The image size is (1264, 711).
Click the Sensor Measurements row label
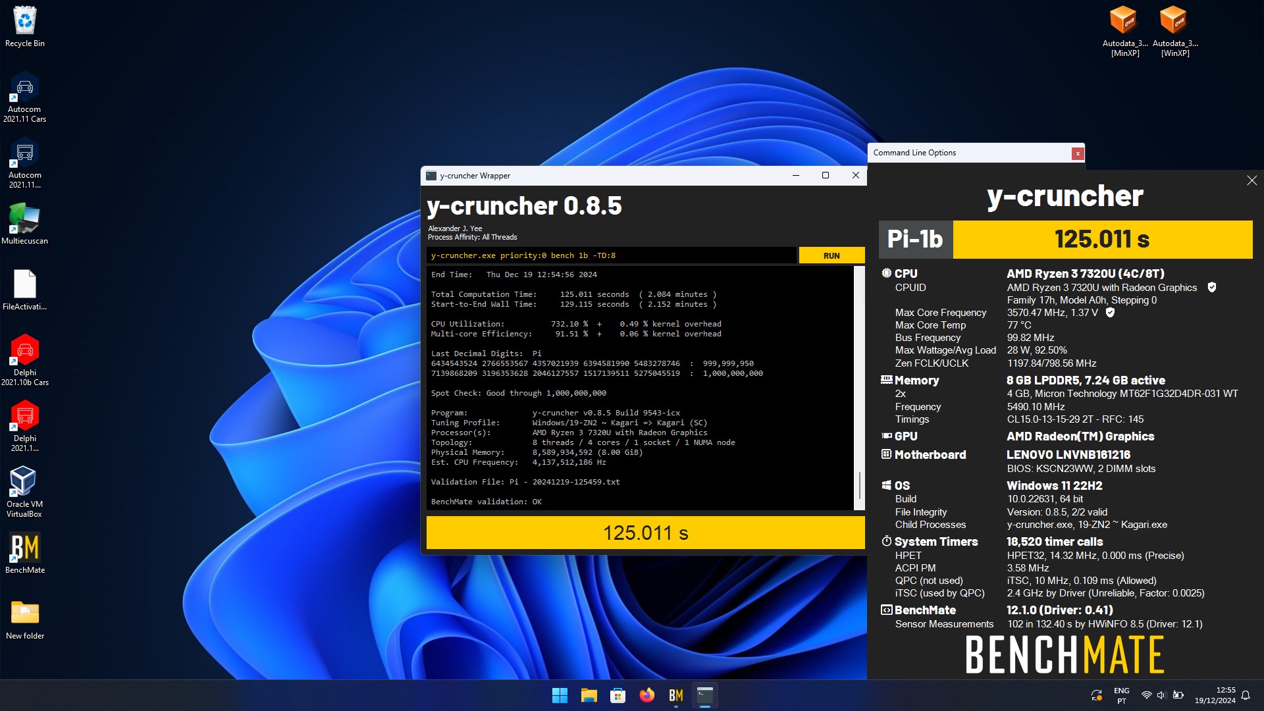click(944, 624)
